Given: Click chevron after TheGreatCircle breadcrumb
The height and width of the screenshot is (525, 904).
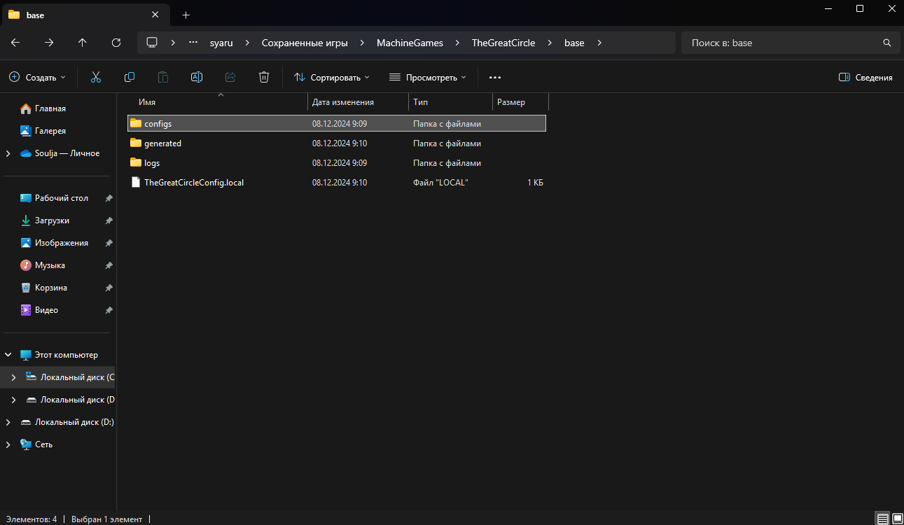Looking at the screenshot, I should tap(550, 43).
